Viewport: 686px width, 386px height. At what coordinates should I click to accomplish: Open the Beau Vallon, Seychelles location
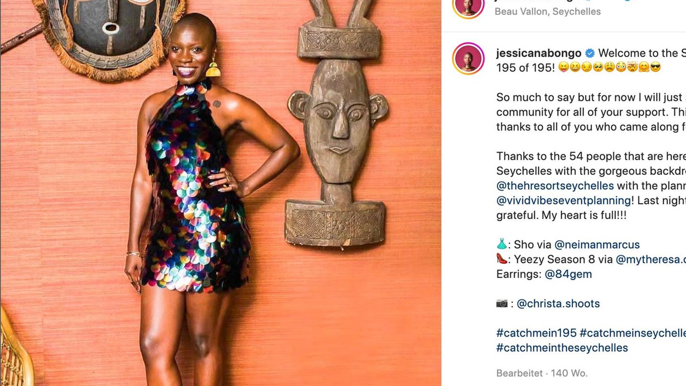pyautogui.click(x=547, y=11)
